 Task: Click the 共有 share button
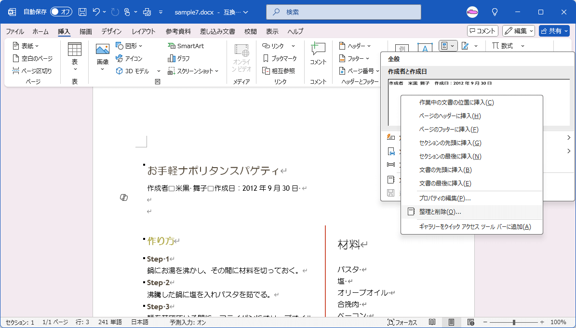(554, 31)
